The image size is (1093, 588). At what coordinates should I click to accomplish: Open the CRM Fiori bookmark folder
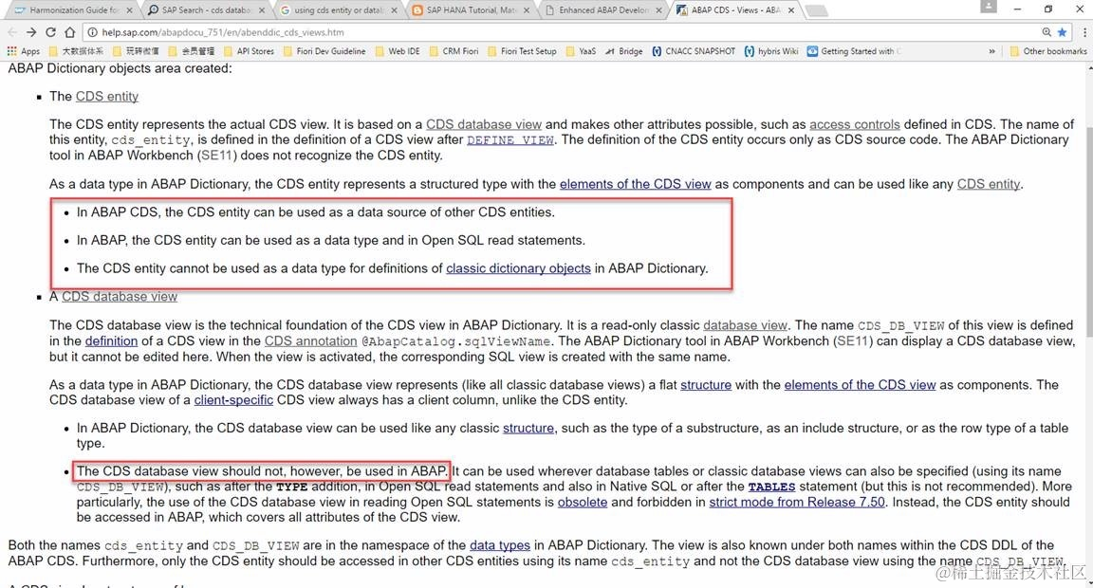[x=454, y=51]
